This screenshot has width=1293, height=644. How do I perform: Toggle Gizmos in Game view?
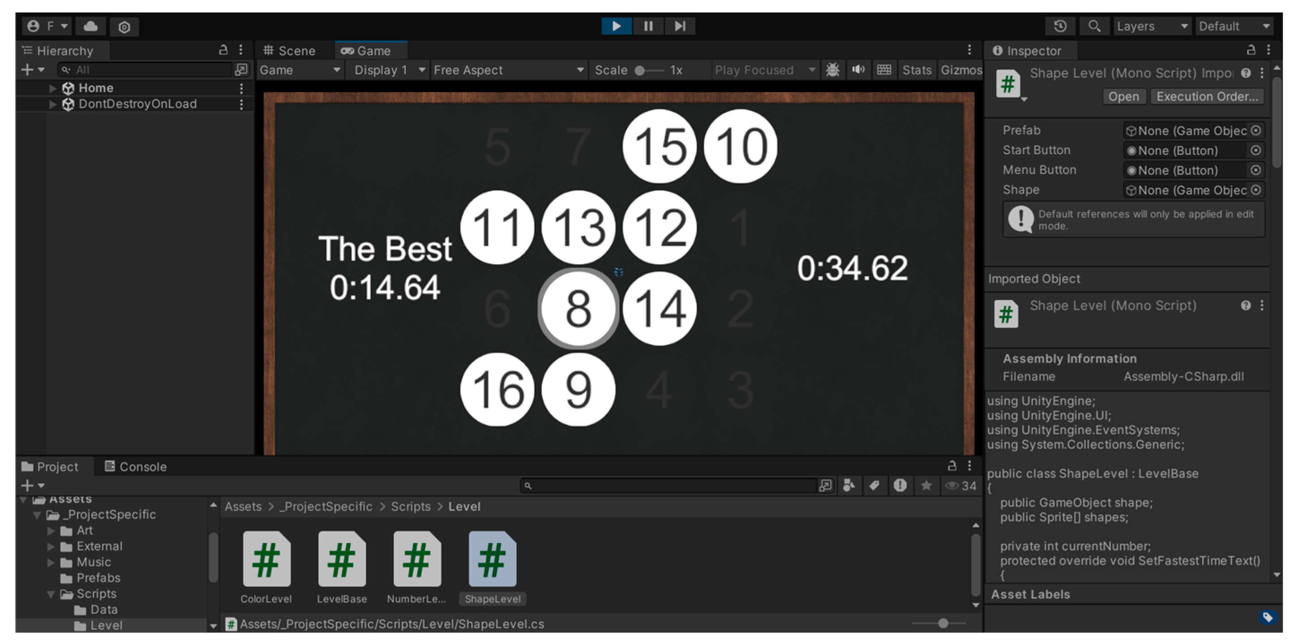click(961, 70)
